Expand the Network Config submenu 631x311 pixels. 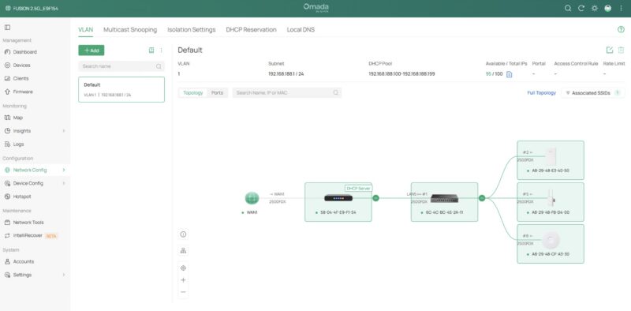click(64, 170)
